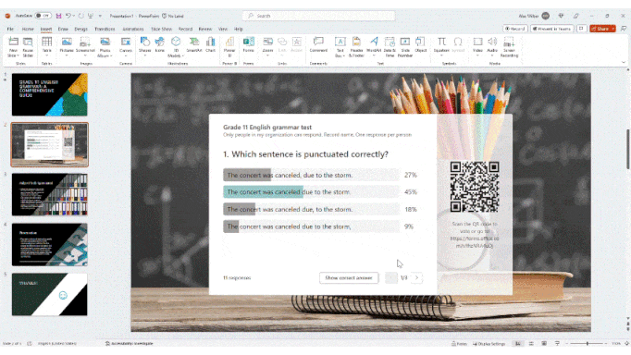Image resolution: width=631 pixels, height=355 pixels.
Task: Expand the New Slide dropdown arrow
Action: pyautogui.click(x=19, y=55)
